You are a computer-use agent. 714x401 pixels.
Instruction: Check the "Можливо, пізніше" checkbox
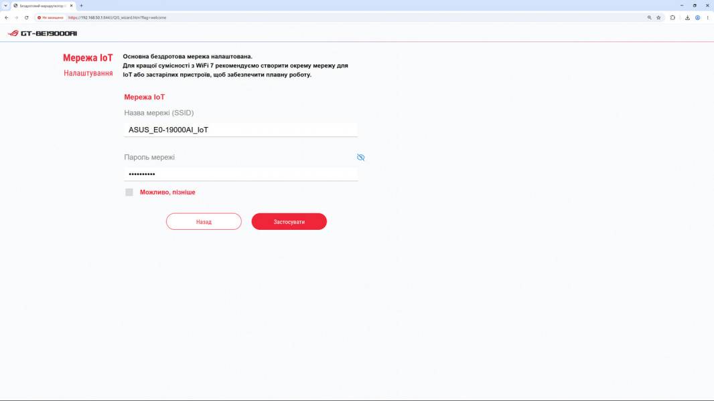pyautogui.click(x=129, y=192)
